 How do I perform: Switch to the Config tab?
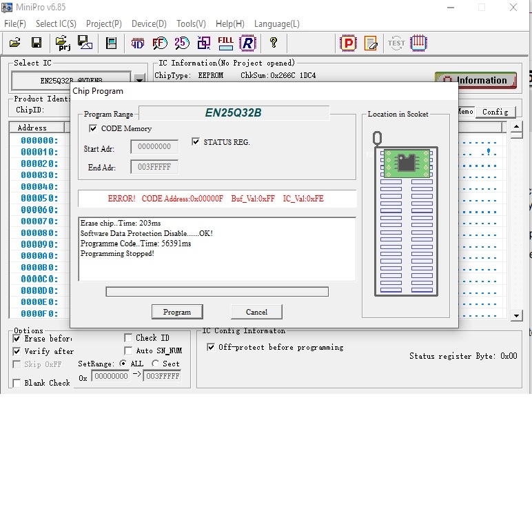click(495, 112)
